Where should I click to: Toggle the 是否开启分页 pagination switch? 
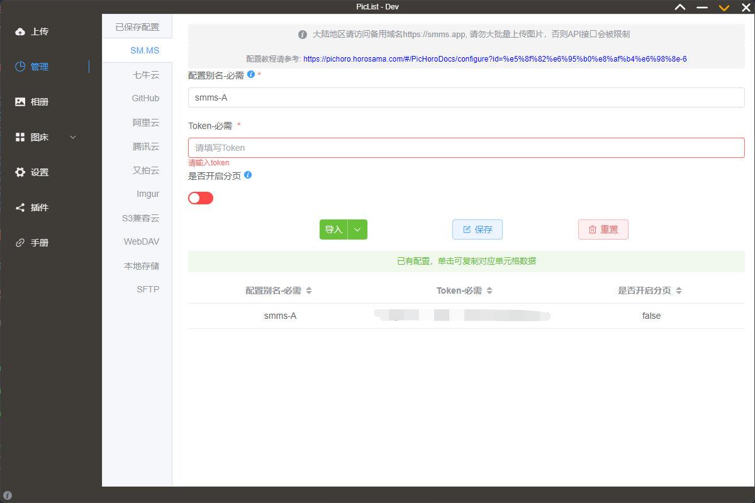pyautogui.click(x=200, y=197)
